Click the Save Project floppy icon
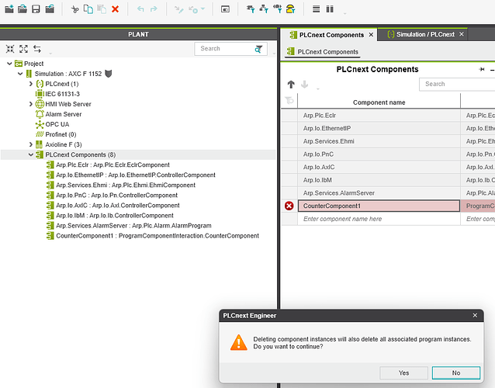This screenshot has height=388, width=495. (36, 9)
